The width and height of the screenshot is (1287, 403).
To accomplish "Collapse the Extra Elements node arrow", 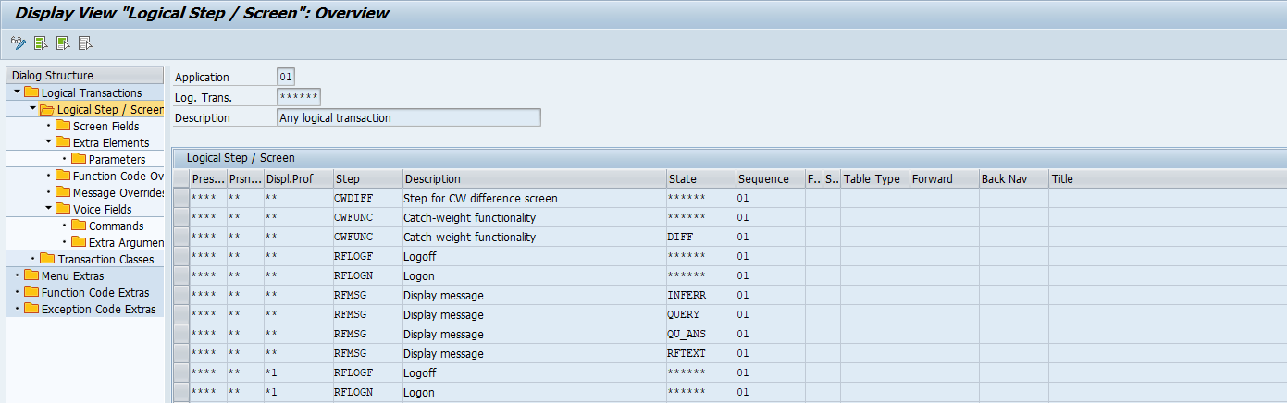I will pyautogui.click(x=48, y=142).
